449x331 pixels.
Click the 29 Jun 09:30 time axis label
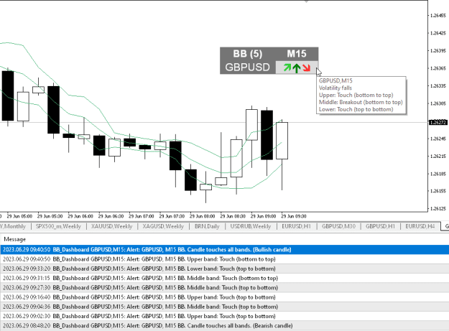(x=294, y=216)
